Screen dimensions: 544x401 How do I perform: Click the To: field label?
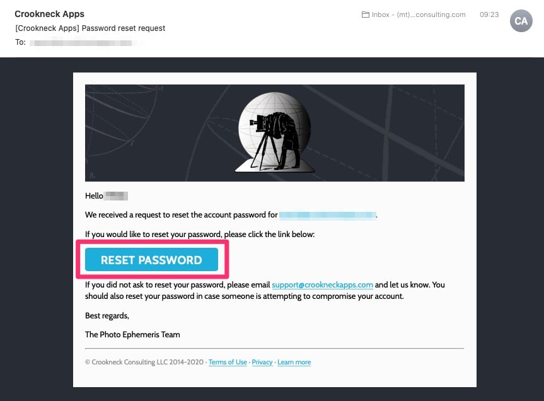pyautogui.click(x=20, y=42)
